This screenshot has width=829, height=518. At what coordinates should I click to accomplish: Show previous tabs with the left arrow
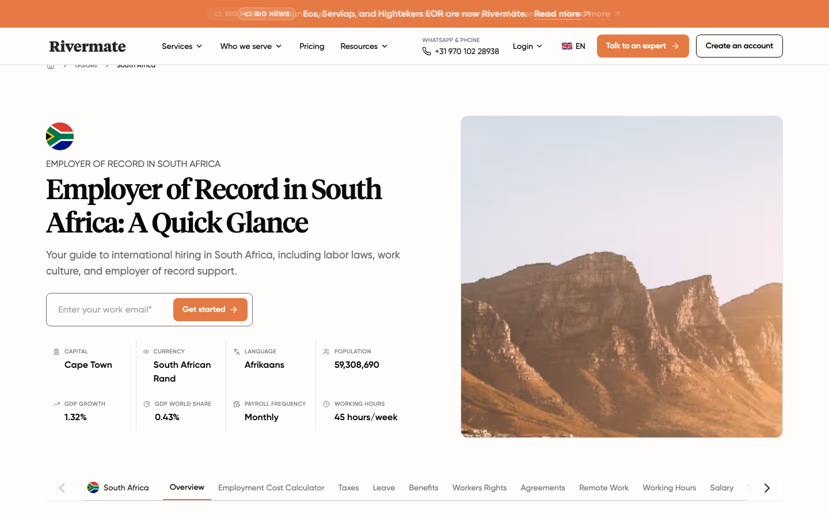click(62, 488)
